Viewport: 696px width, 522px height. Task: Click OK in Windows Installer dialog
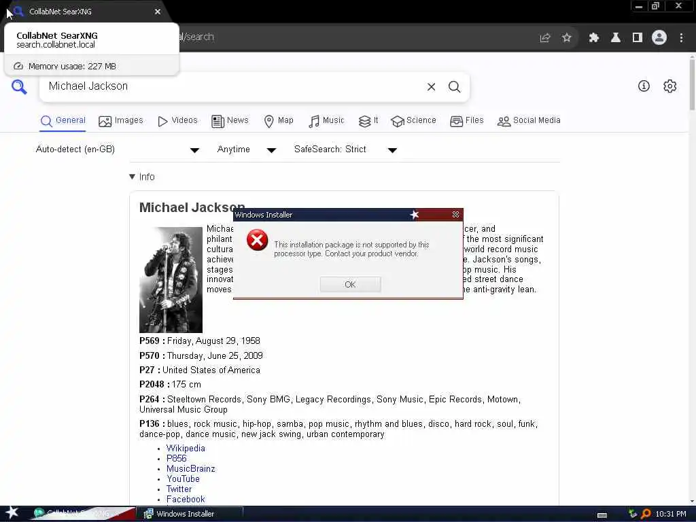pos(350,285)
